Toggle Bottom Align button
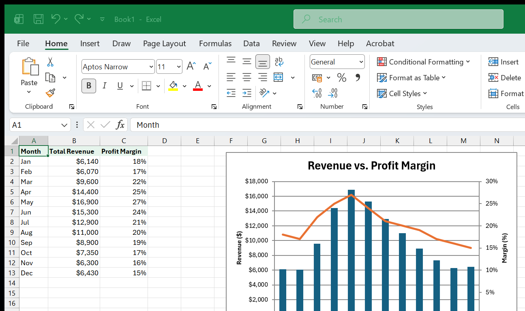Viewport: 525px width, 311px height. (x=263, y=62)
